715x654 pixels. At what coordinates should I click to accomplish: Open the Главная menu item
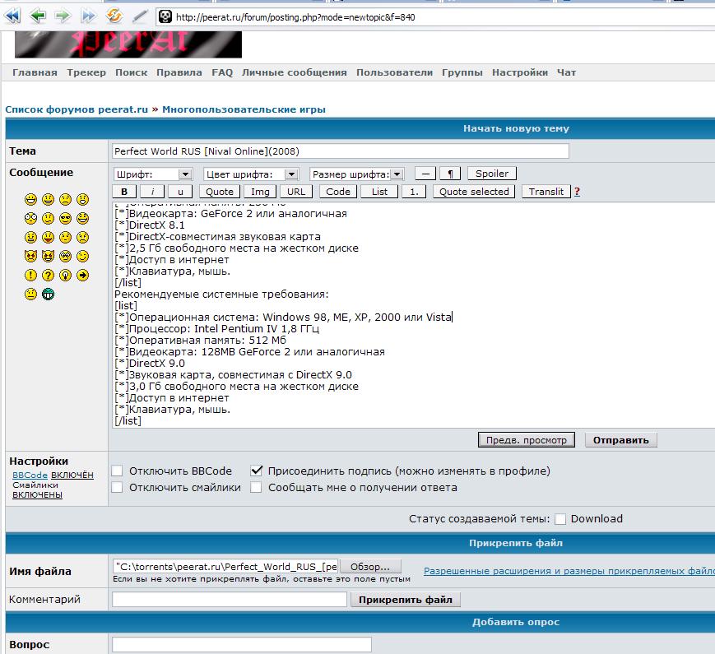click(35, 72)
